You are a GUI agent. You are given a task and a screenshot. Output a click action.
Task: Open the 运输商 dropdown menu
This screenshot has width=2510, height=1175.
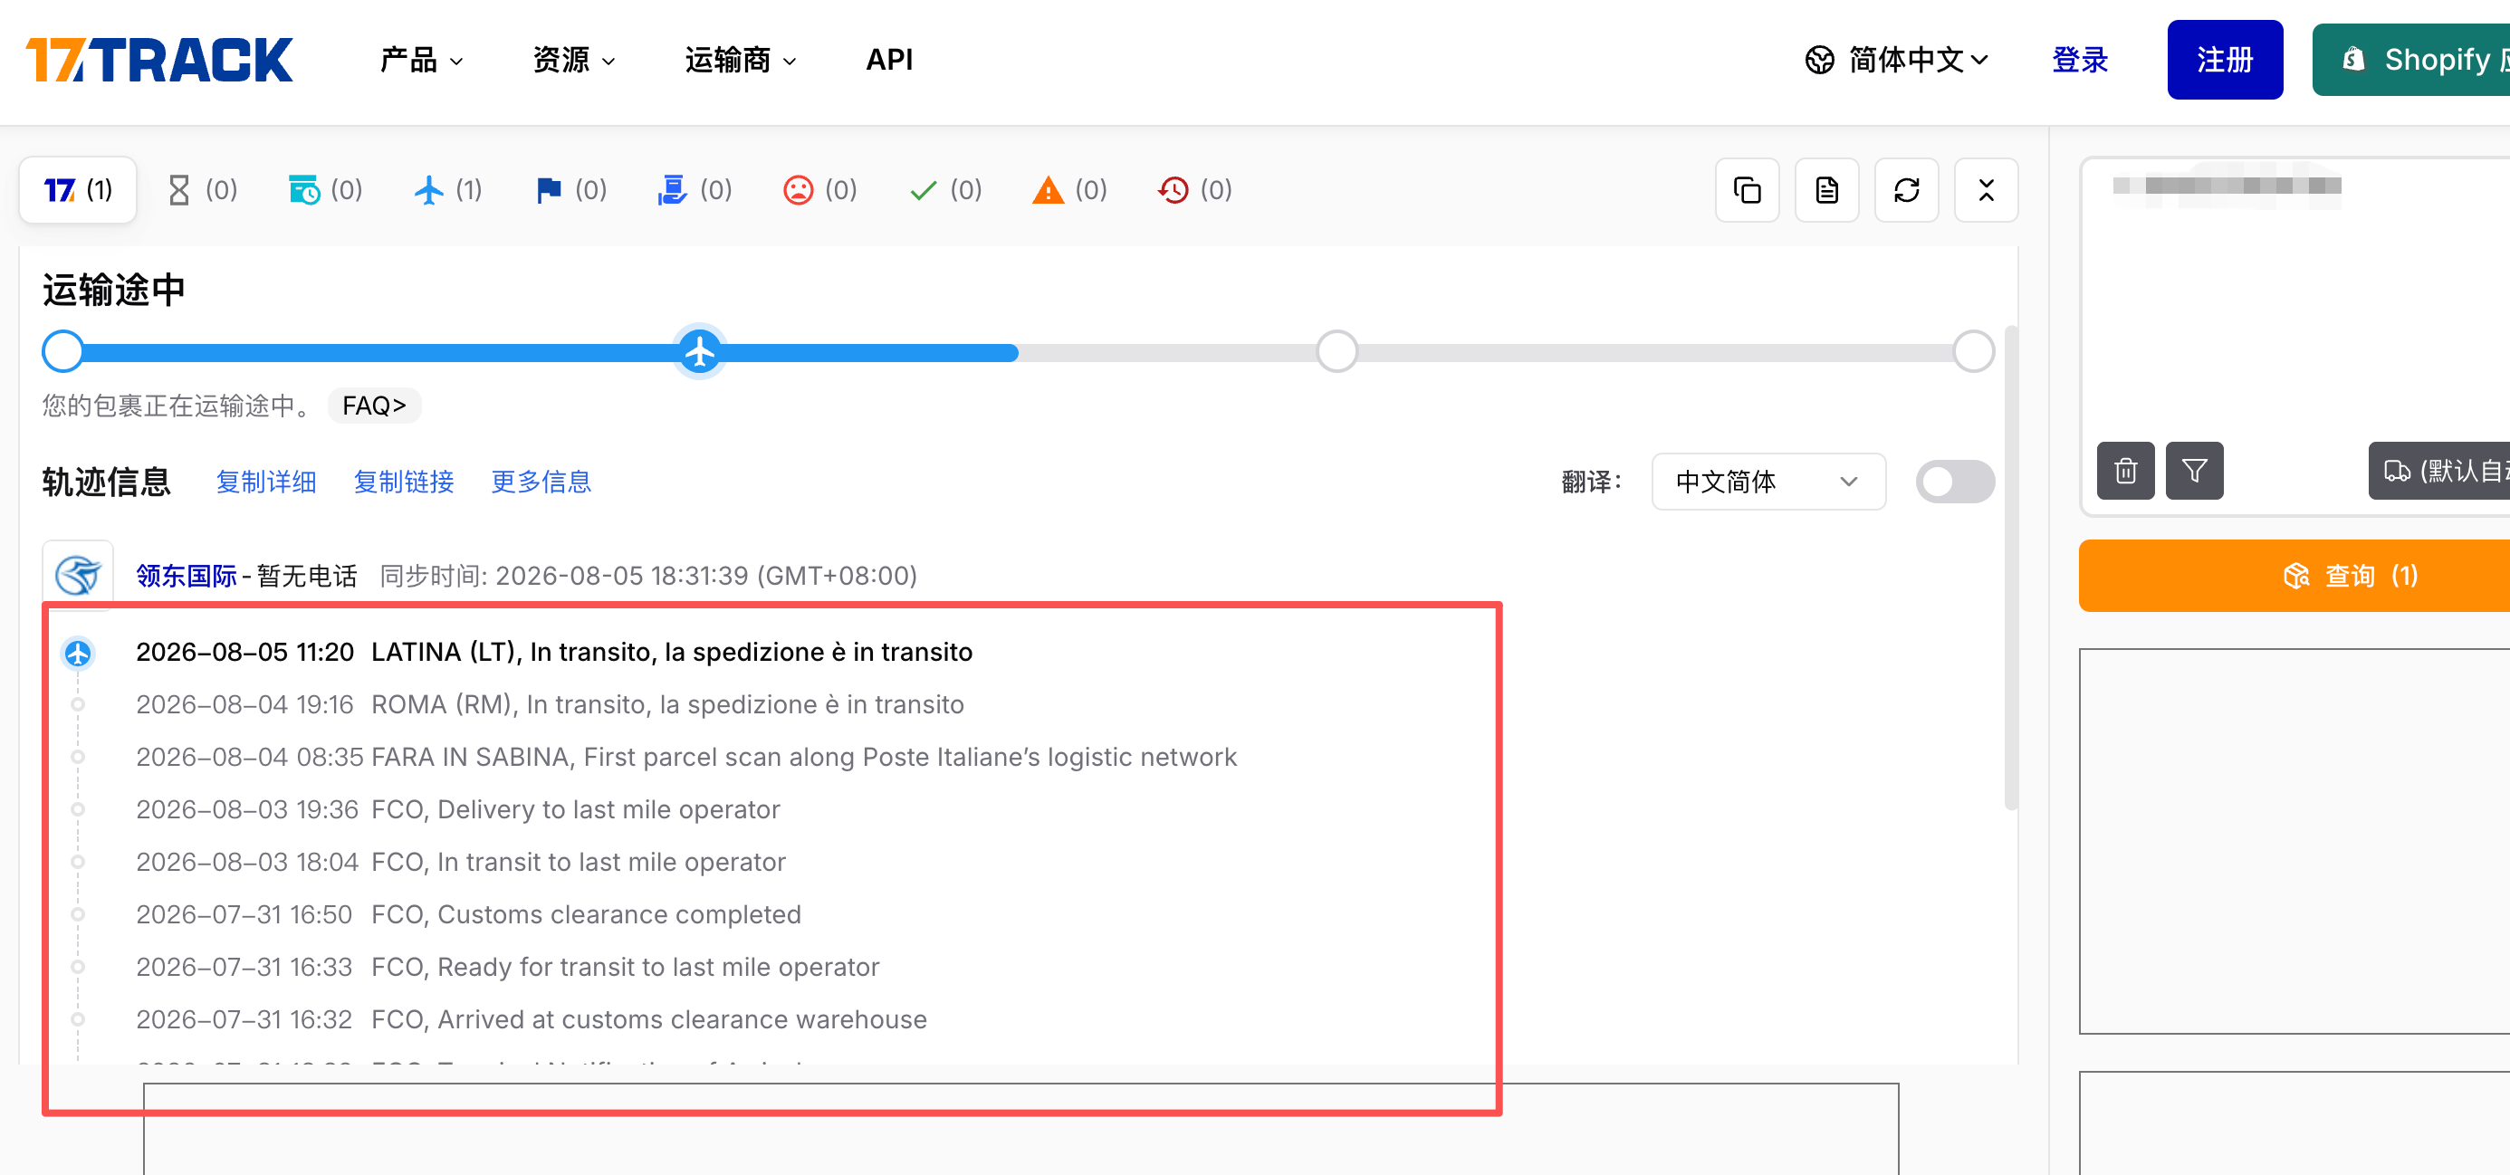coord(741,61)
